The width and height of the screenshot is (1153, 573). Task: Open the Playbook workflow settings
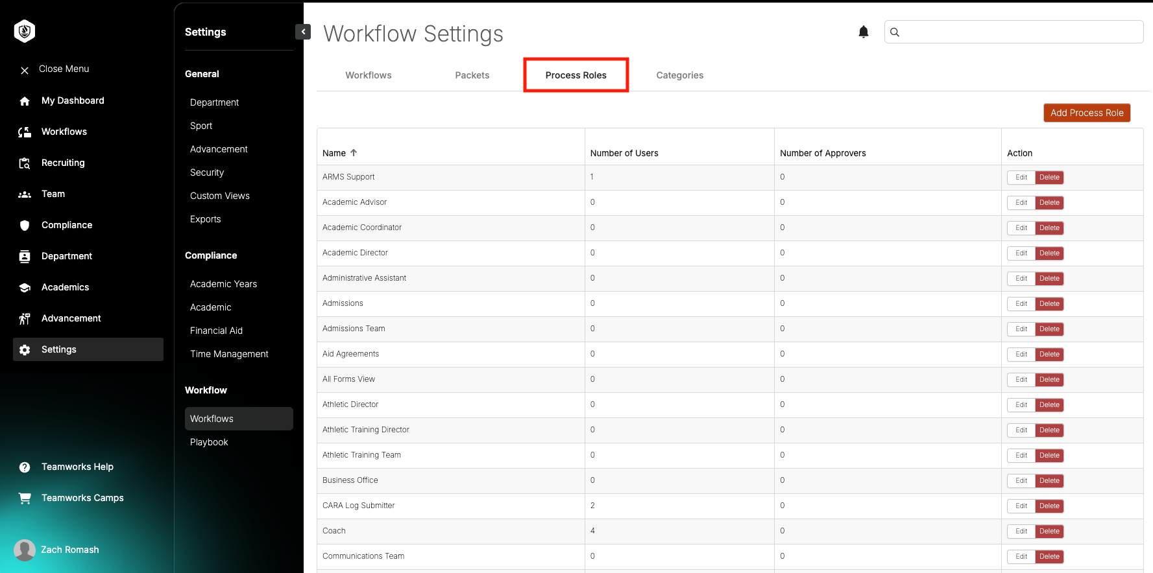(209, 442)
